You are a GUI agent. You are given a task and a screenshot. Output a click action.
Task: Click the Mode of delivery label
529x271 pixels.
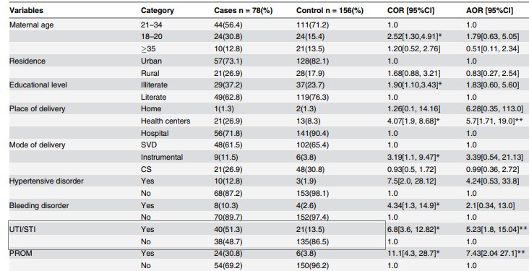tap(37, 145)
